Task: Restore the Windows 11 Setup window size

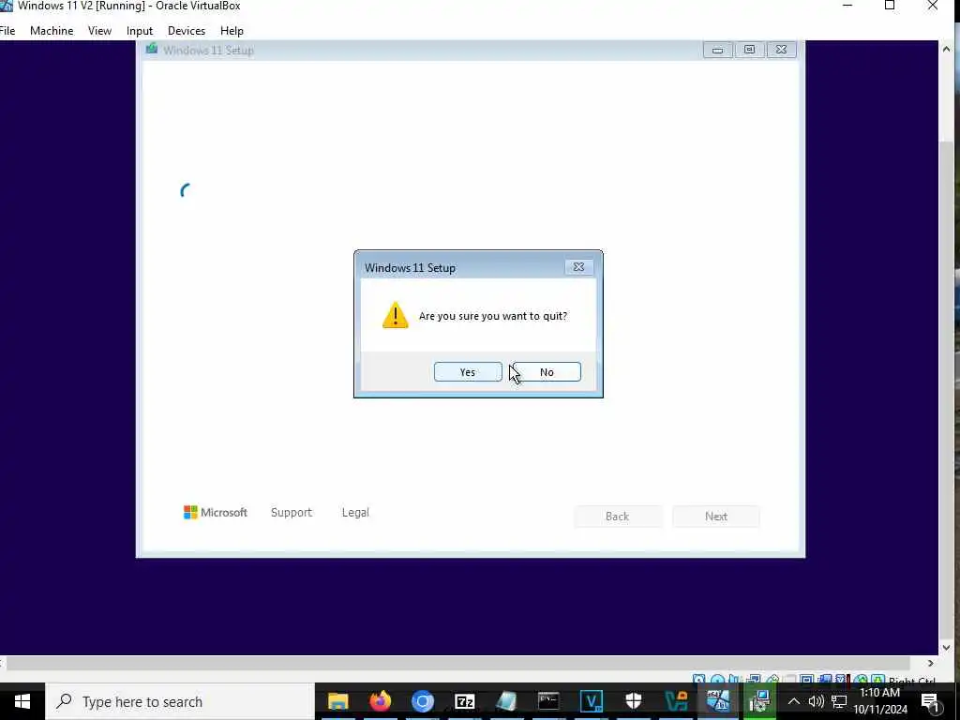Action: [749, 51]
